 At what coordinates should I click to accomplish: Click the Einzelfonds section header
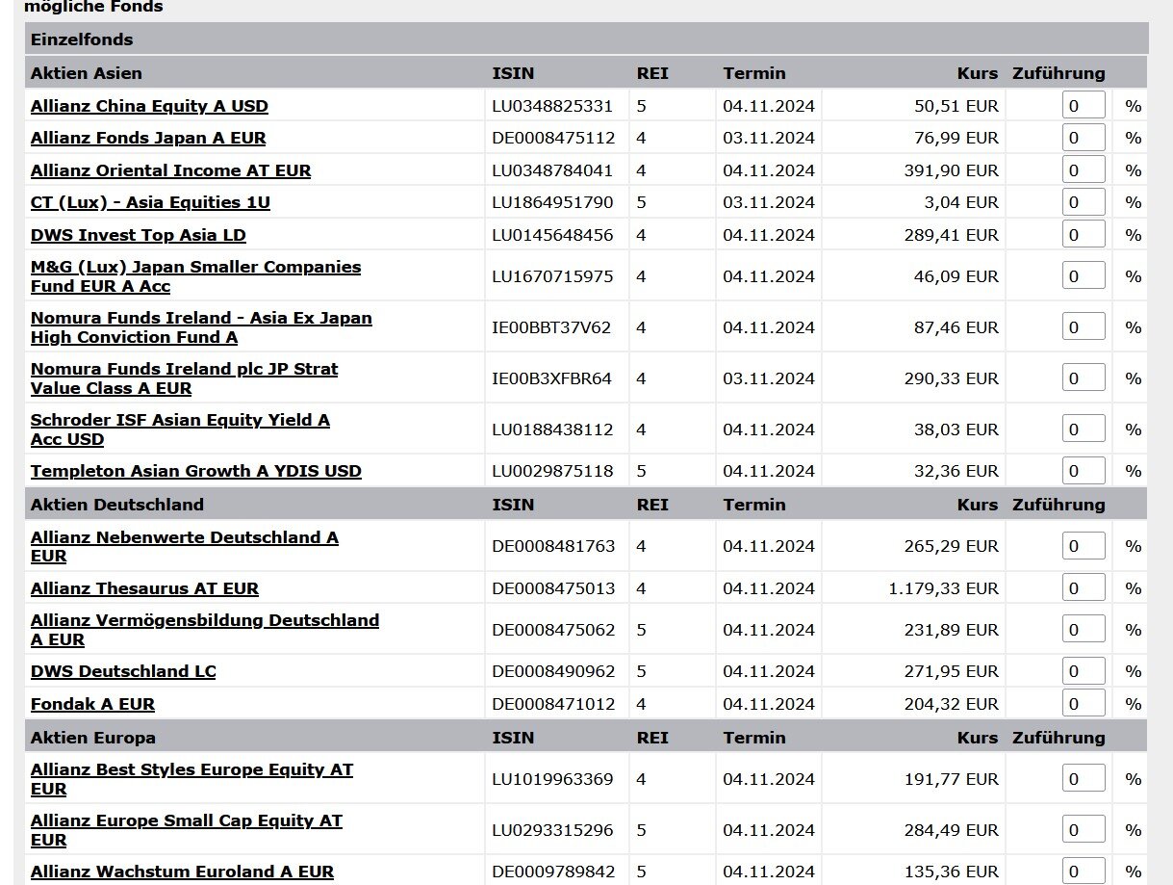pos(586,39)
